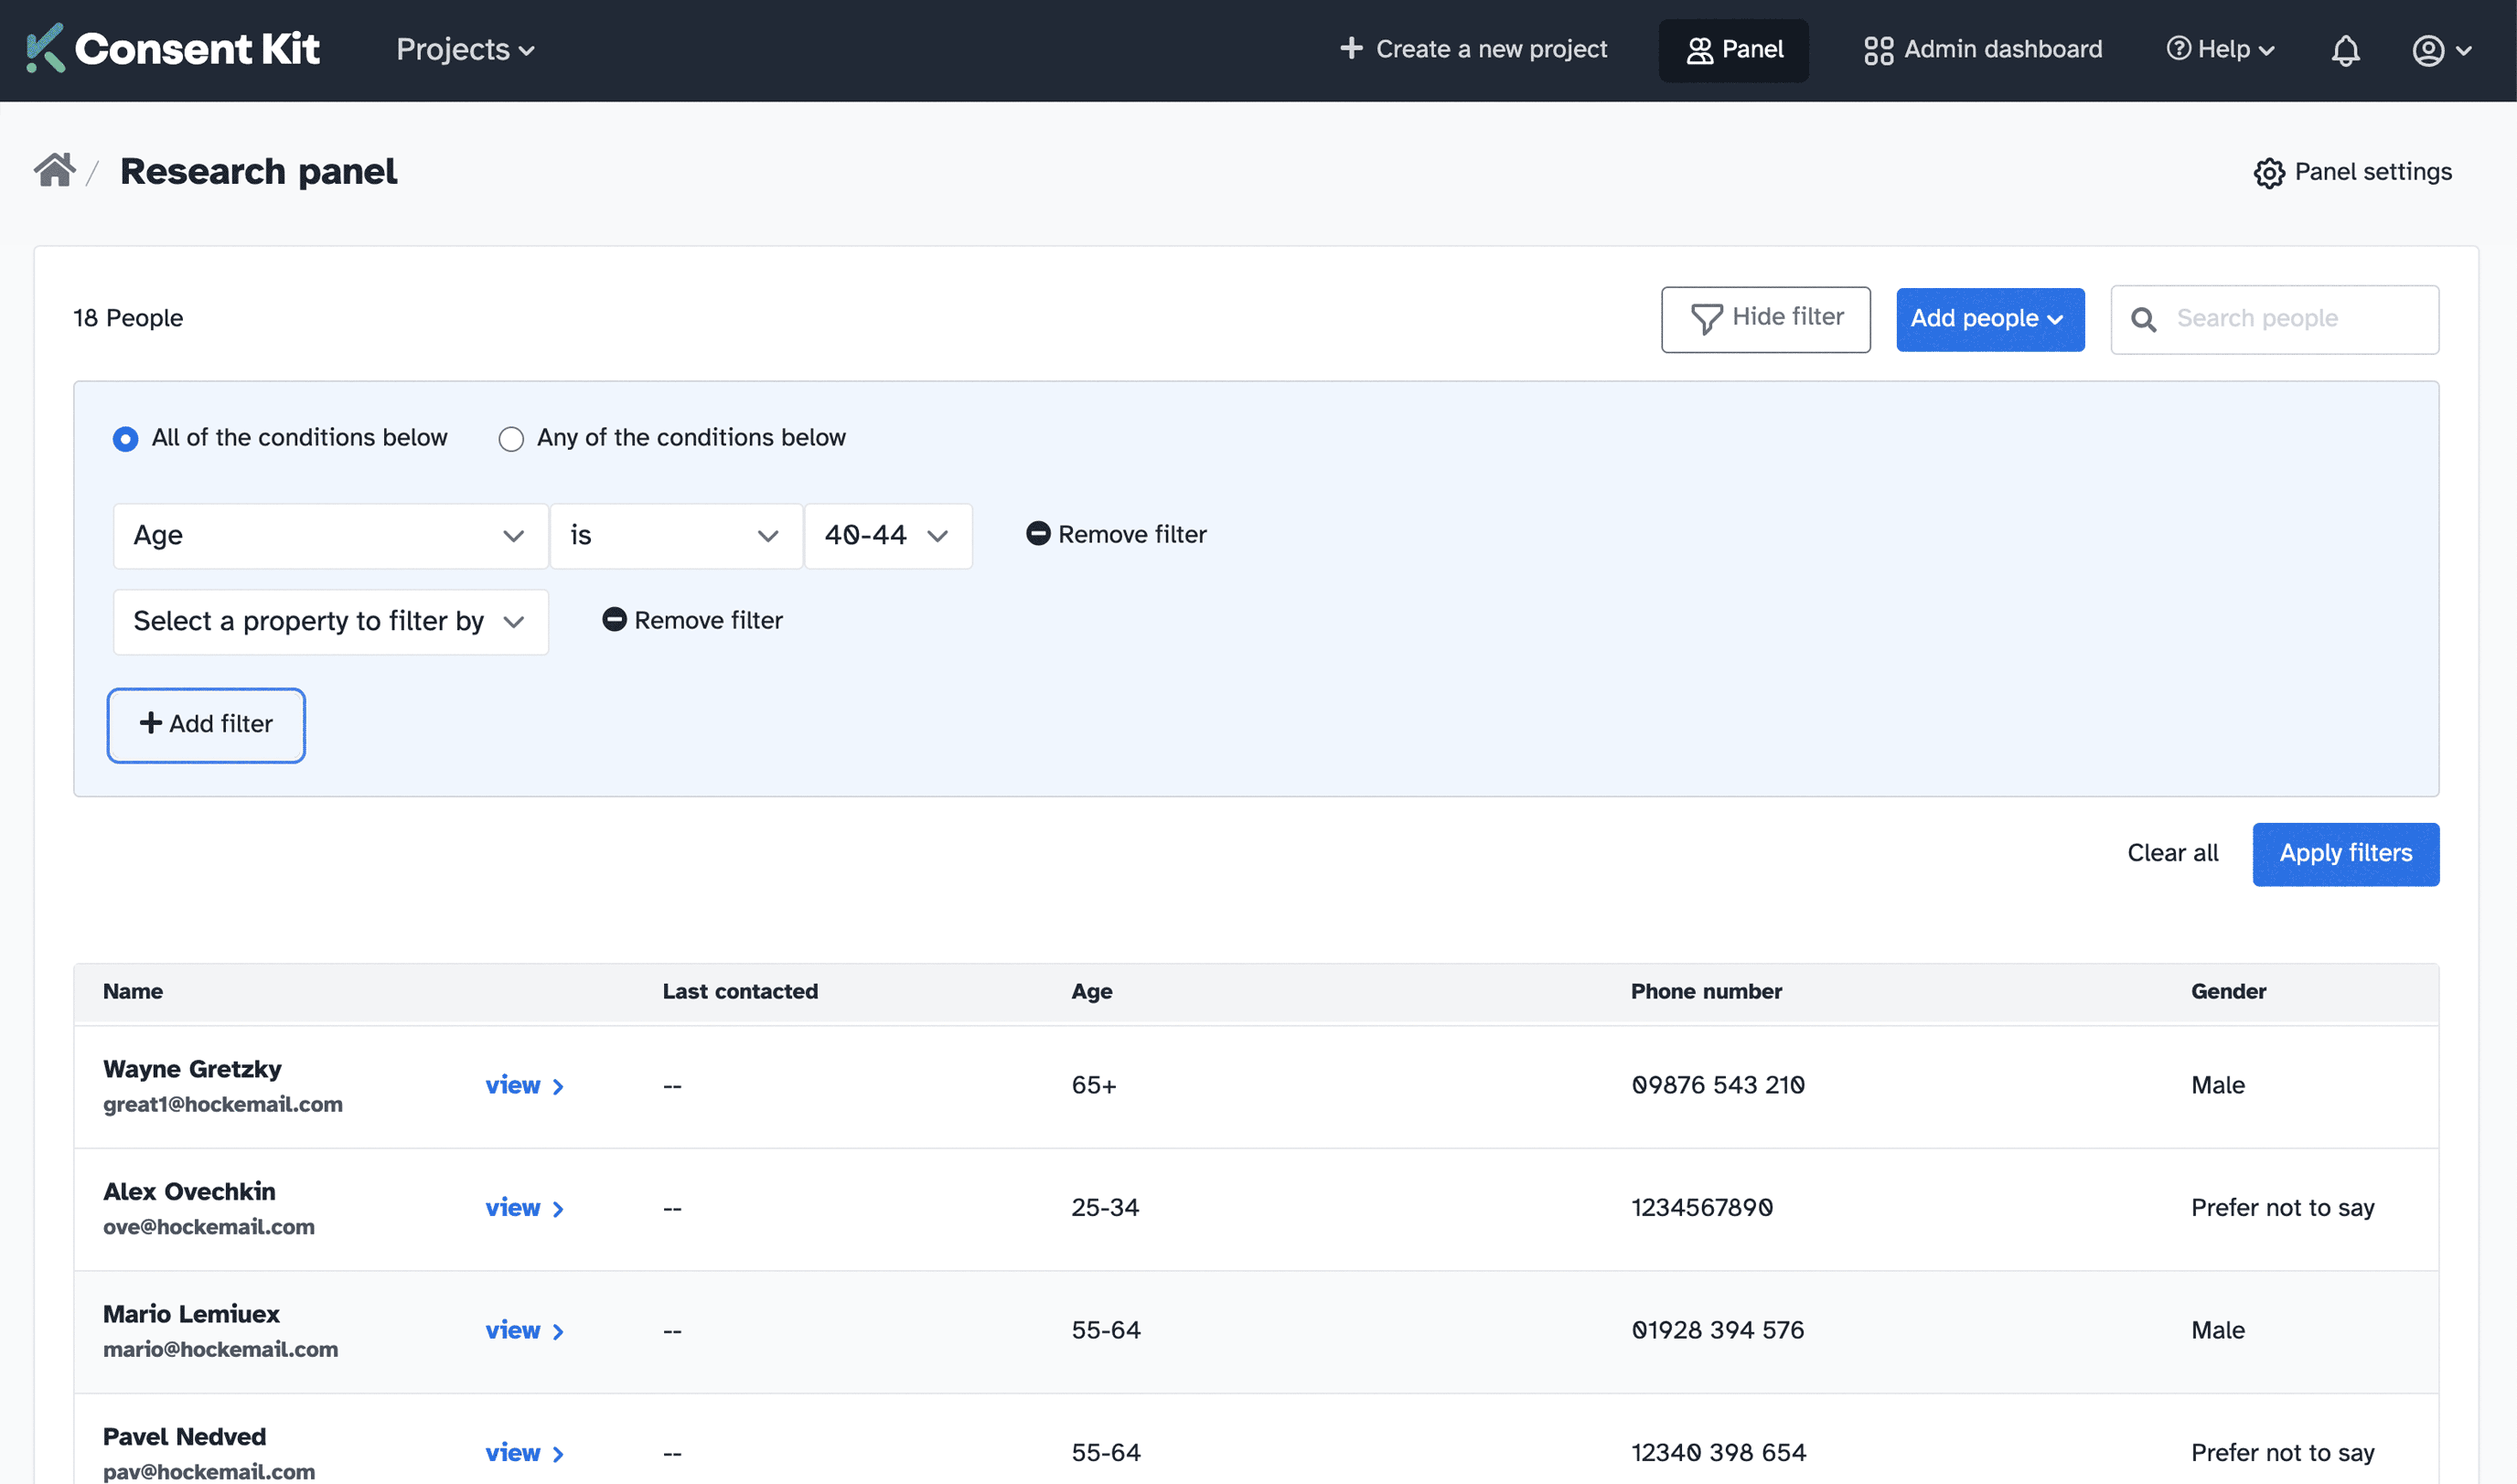Click the home breadcrumb icon

coord(53,169)
